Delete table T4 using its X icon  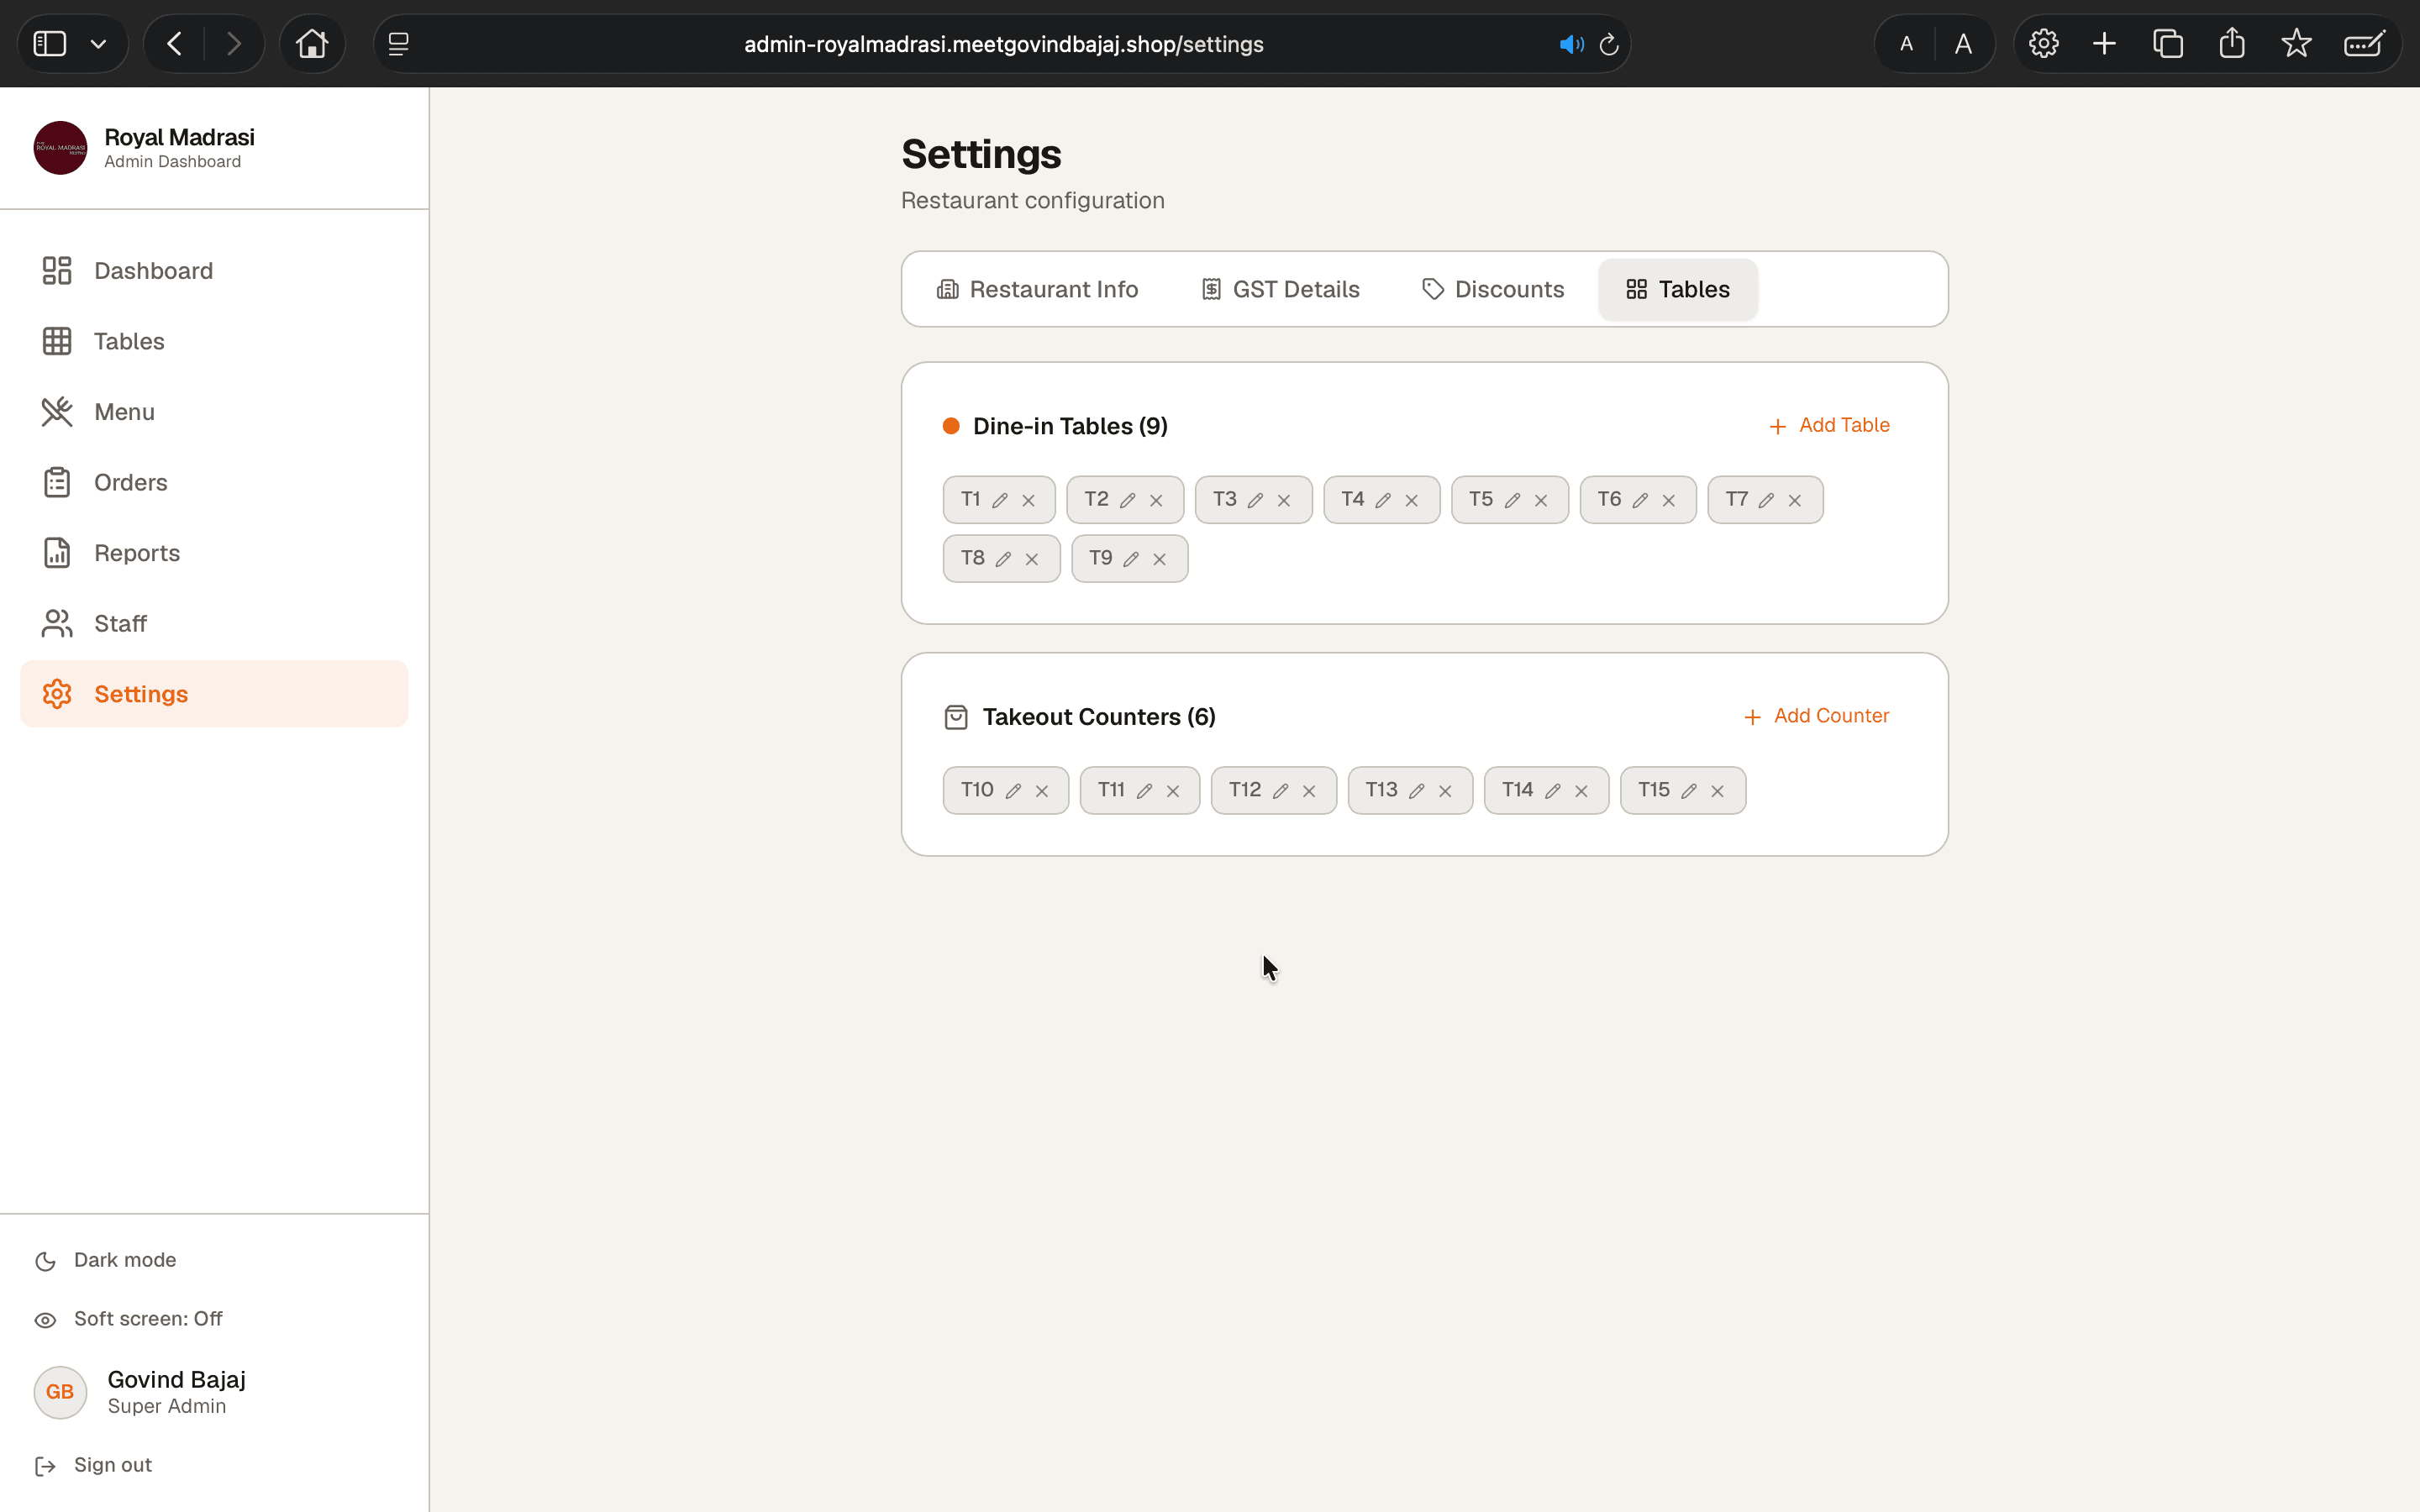1412,500
